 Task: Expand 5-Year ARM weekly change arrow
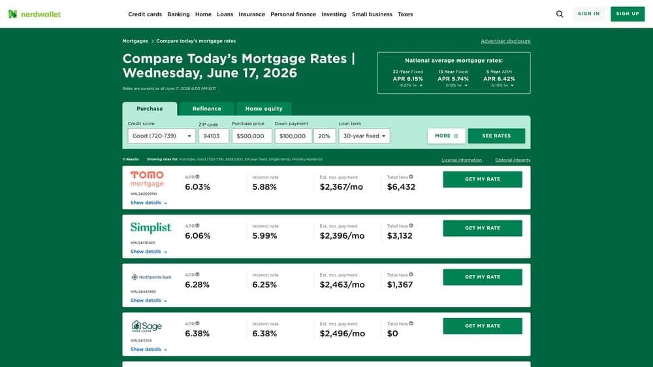pyautogui.click(x=512, y=85)
